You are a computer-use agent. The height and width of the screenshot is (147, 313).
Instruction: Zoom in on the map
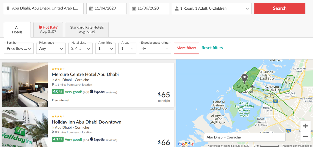[x=305, y=126]
